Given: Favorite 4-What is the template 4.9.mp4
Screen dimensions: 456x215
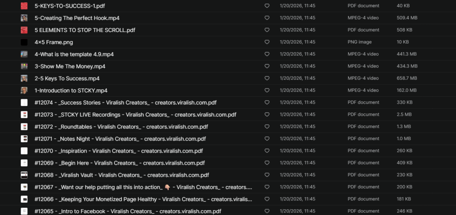Looking at the screenshot, I should (267, 54).
